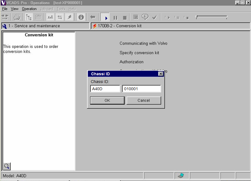Open the File menu

[x=5, y=9]
